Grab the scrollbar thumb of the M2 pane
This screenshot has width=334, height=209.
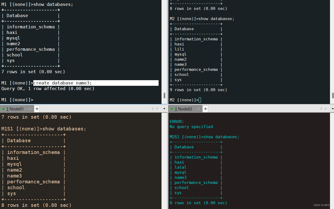pyautogui.click(x=333, y=95)
